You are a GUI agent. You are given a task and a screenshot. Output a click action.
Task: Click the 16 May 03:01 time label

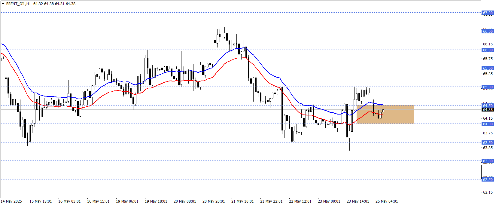click(x=69, y=201)
